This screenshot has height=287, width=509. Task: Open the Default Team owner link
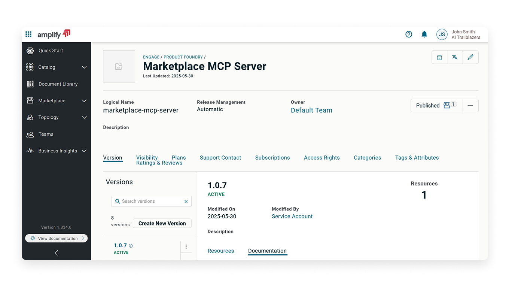(311, 110)
